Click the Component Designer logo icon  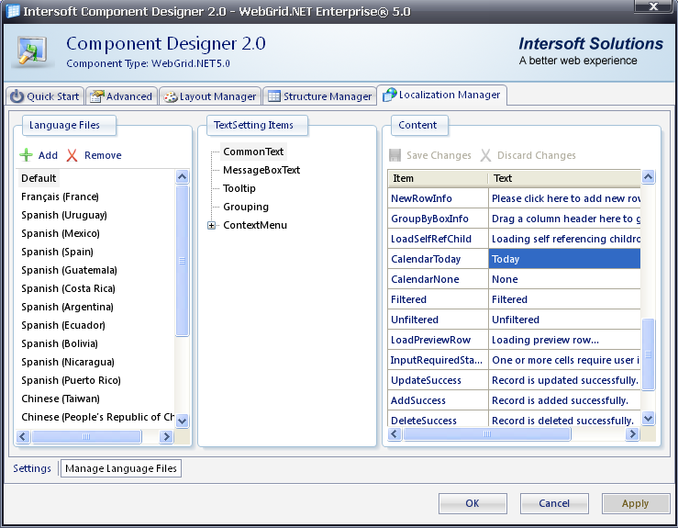pyautogui.click(x=32, y=51)
